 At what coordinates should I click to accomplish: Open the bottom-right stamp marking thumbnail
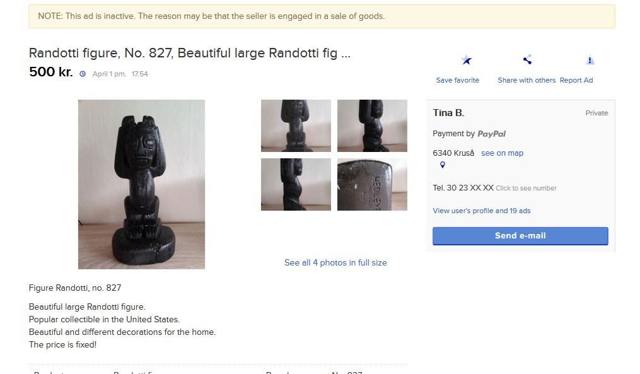pyautogui.click(x=372, y=184)
